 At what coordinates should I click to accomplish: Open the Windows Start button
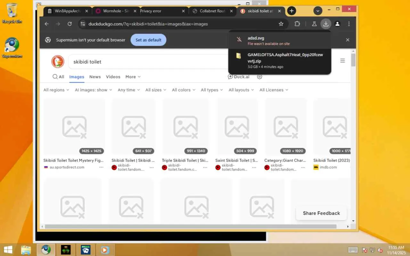click(8, 250)
